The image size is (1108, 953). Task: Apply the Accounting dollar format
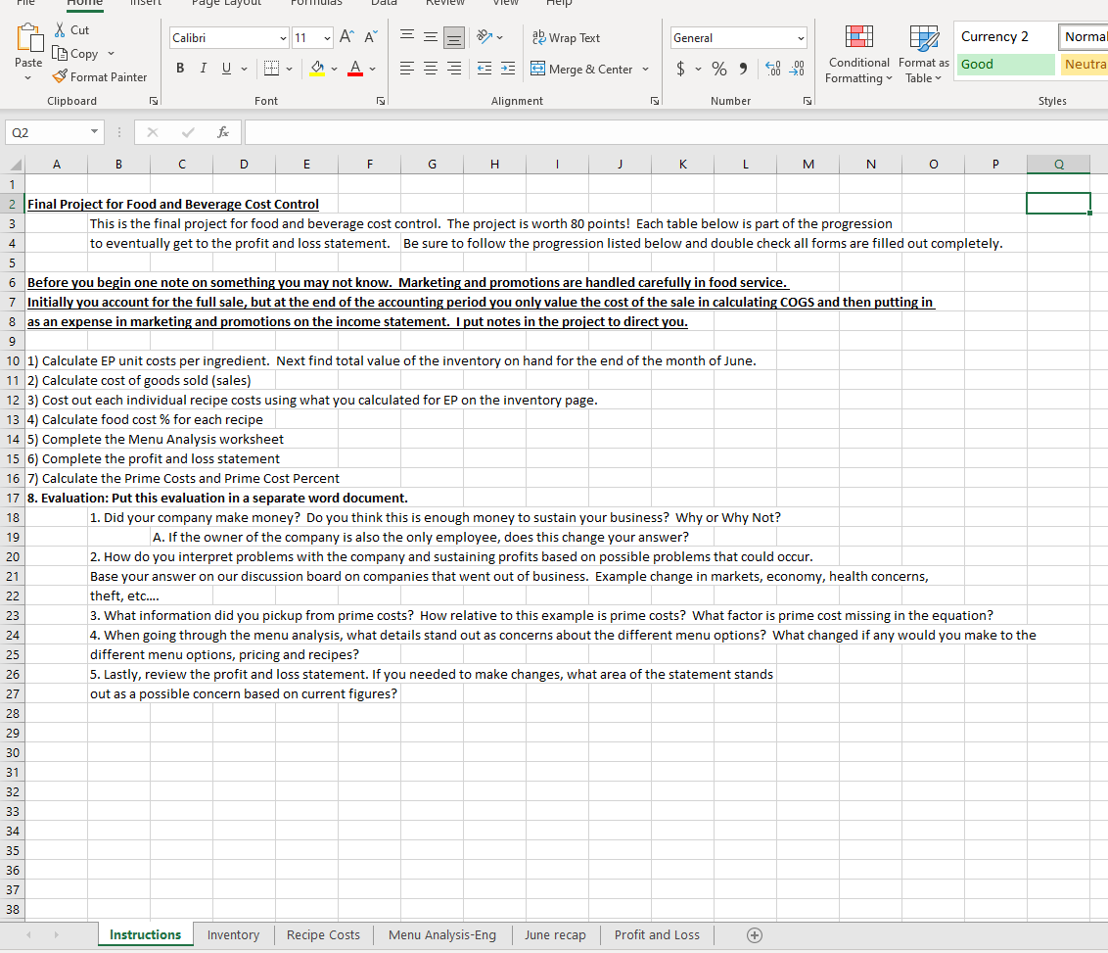coord(680,68)
